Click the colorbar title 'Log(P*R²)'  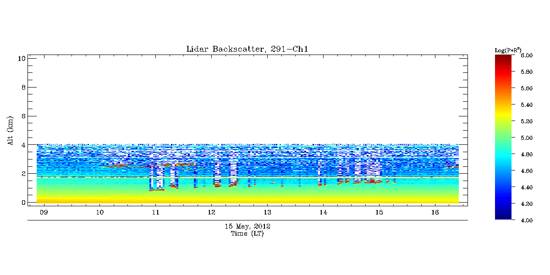pyautogui.click(x=508, y=49)
